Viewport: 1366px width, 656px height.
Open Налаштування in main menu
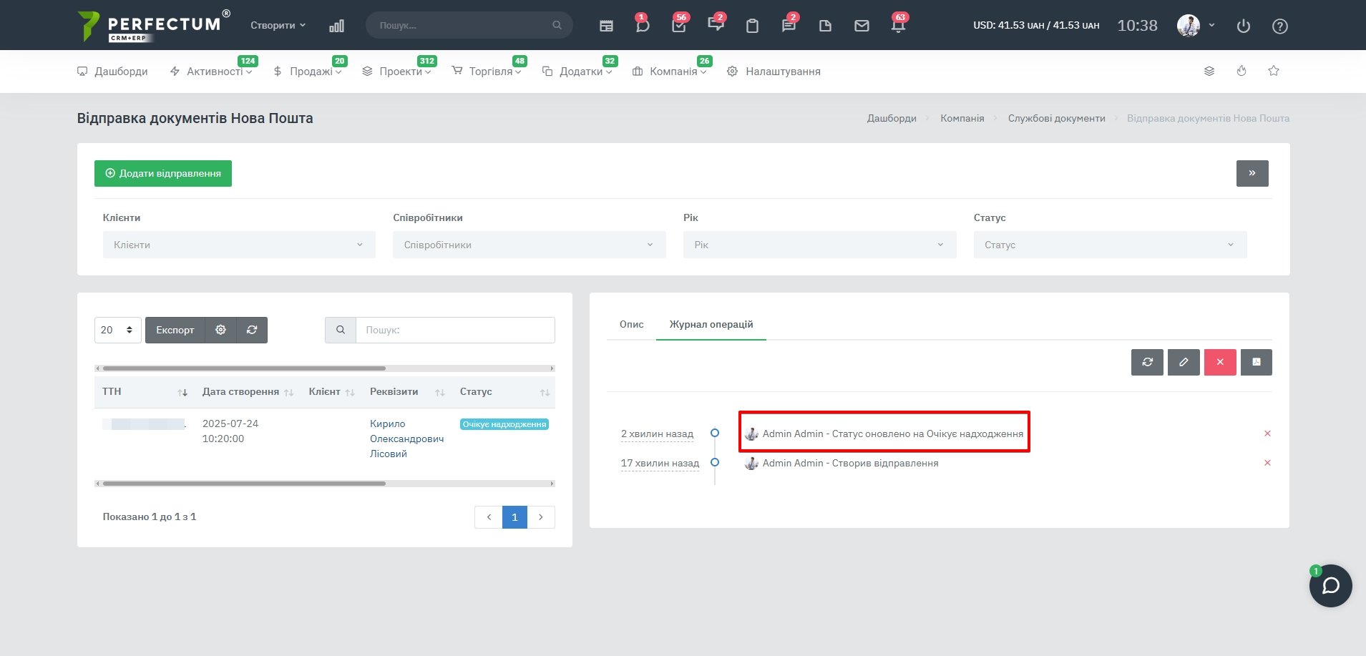coord(774,72)
